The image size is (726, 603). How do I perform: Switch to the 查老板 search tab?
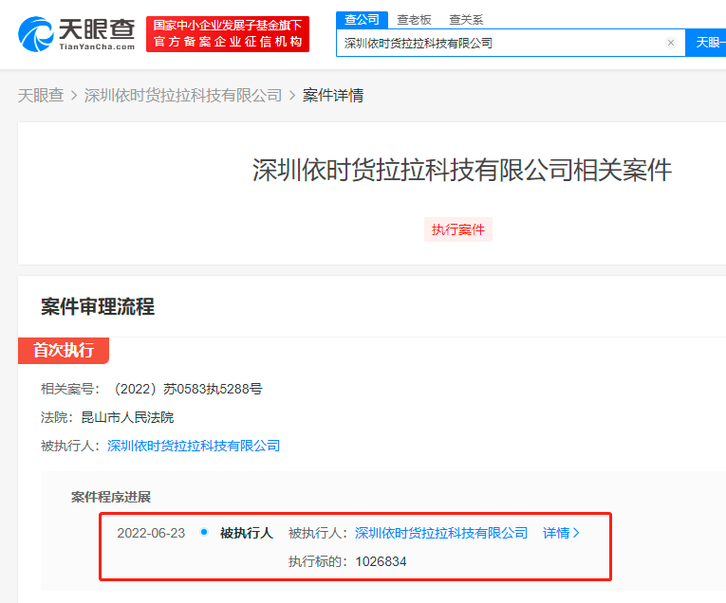[x=415, y=19]
